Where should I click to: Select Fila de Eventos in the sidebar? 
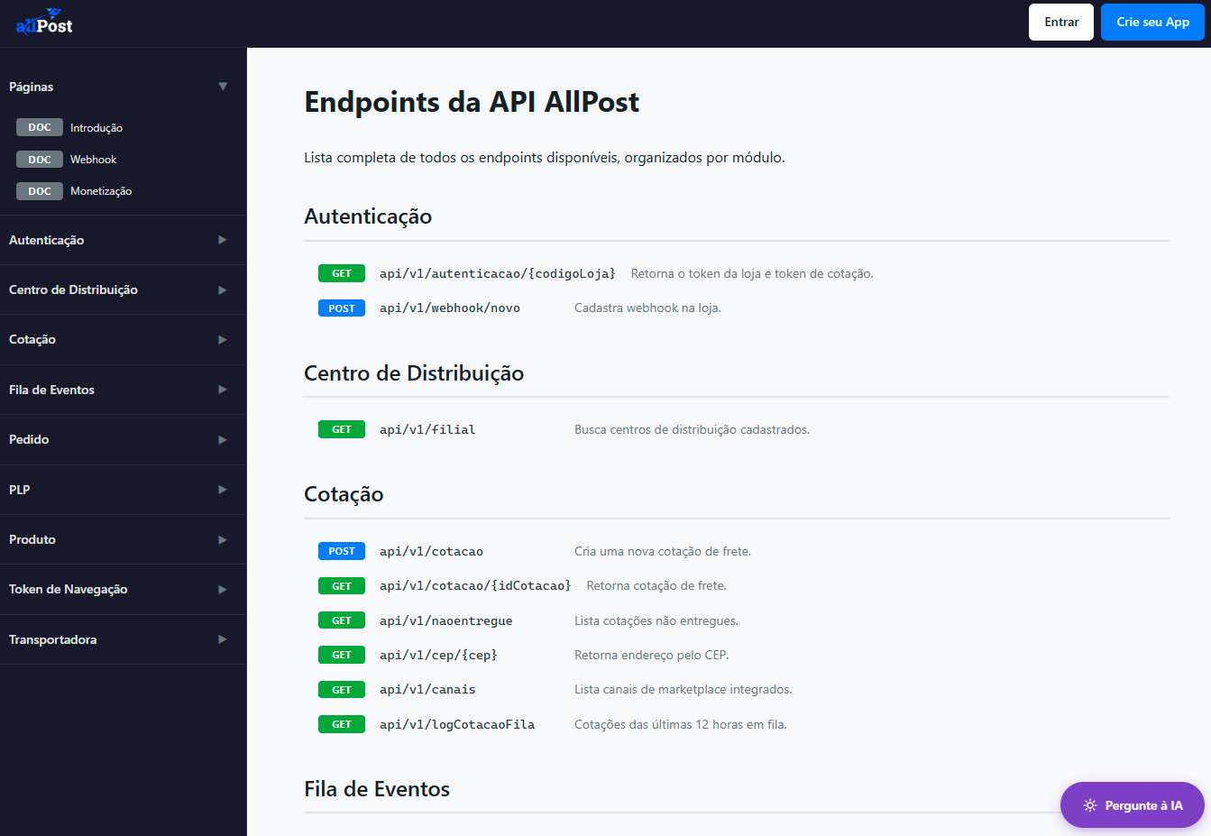[x=52, y=390]
